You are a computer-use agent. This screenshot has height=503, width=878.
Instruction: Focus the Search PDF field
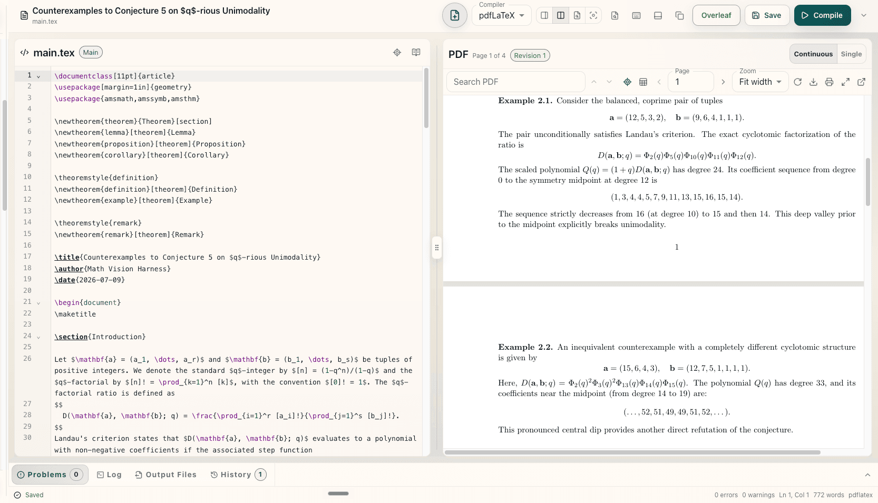[x=516, y=82]
